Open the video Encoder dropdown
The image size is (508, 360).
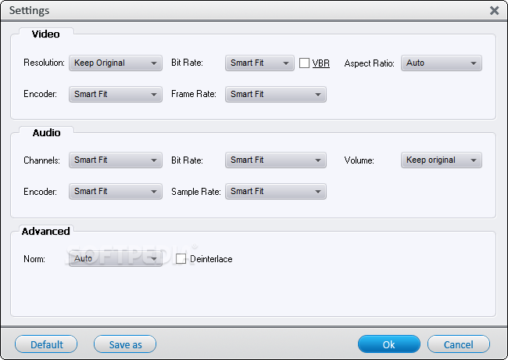click(116, 95)
